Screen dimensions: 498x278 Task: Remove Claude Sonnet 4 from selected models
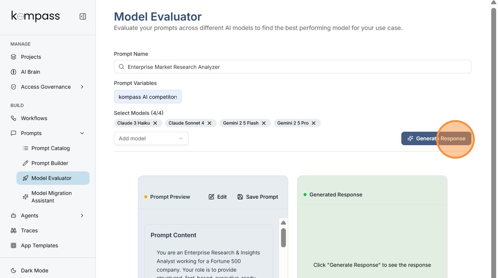[209, 123]
